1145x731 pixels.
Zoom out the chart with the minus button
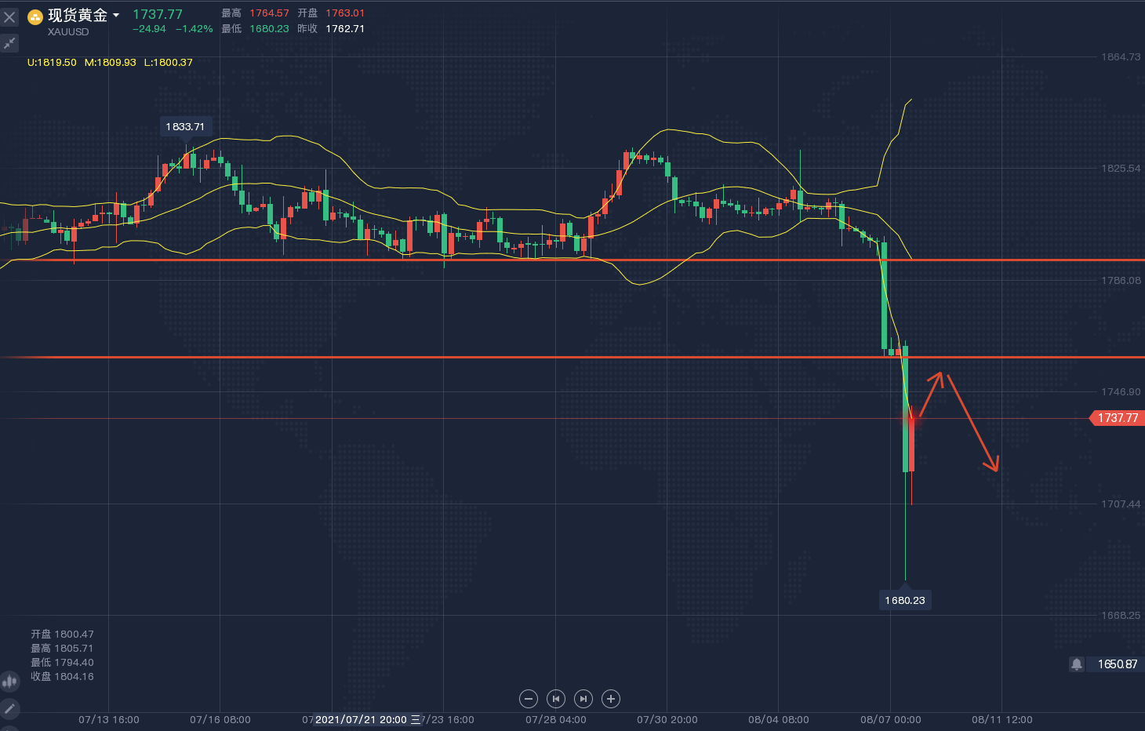529,699
